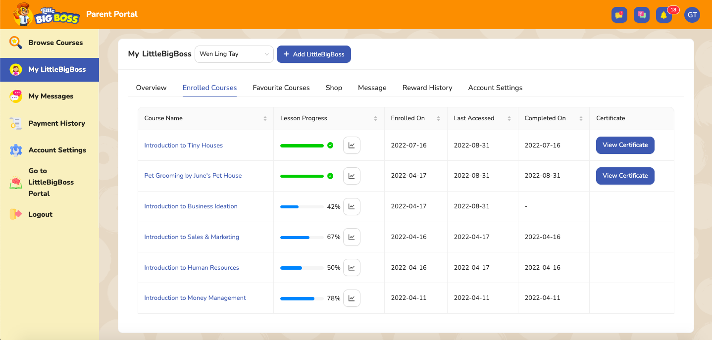View chart icon for Business Ideation row

pos(352,206)
